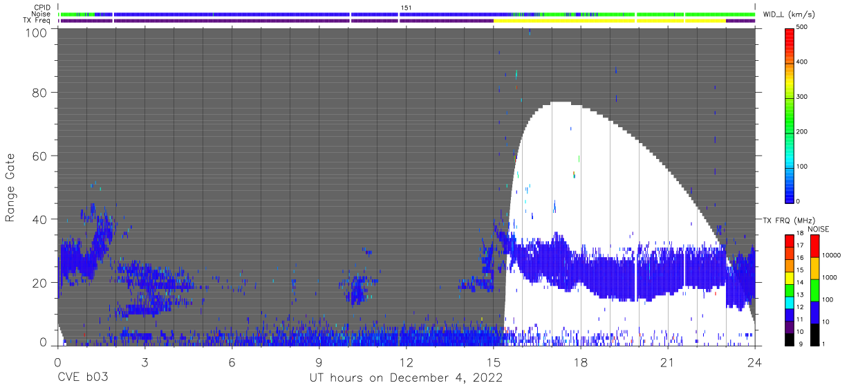Click the 21 hour tick label on x-axis
This screenshot has height=392, width=849.
pyautogui.click(x=667, y=362)
